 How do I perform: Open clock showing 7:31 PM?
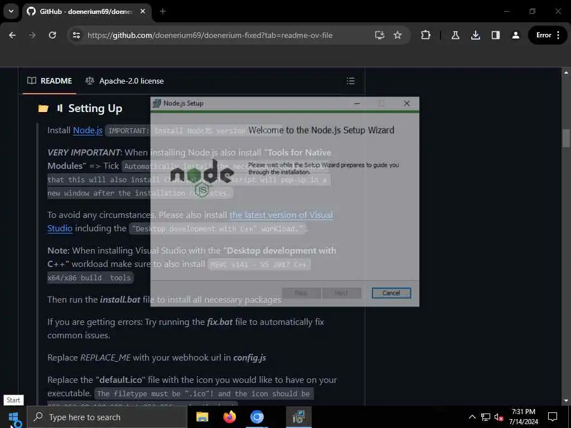pos(523,417)
